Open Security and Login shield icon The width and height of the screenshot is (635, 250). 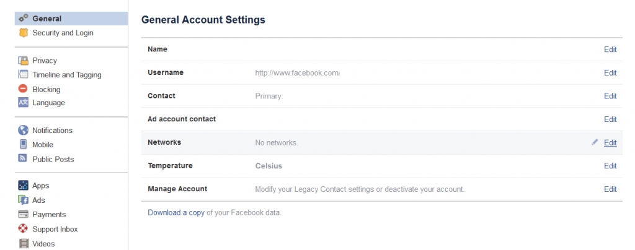click(x=24, y=33)
